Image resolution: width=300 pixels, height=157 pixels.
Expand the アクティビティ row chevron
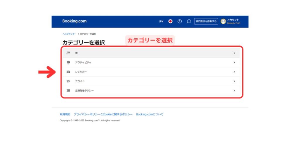(234, 62)
